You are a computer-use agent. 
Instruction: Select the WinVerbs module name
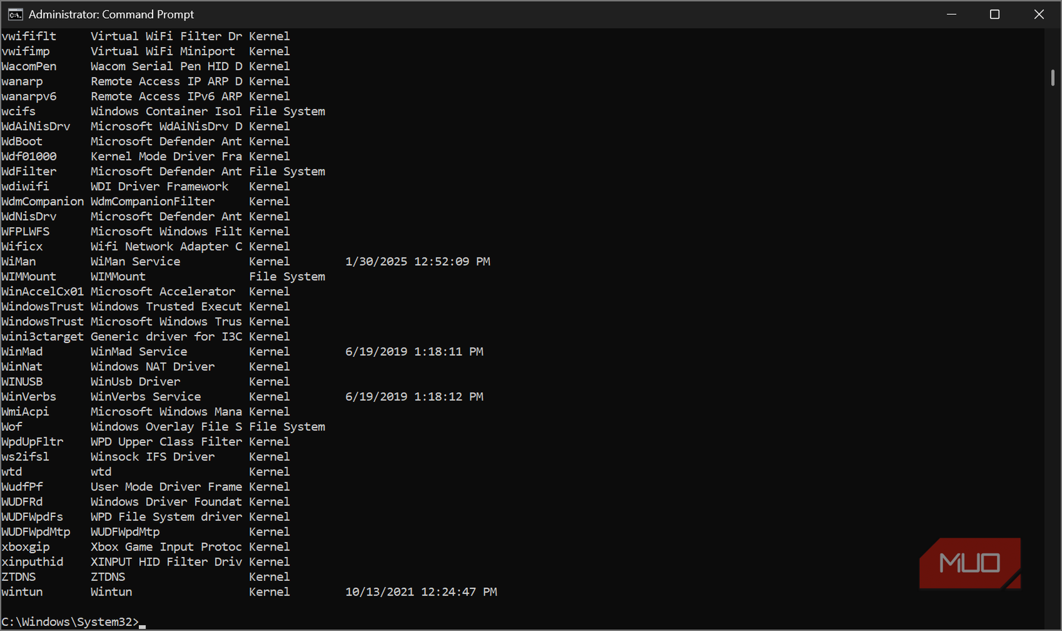[x=29, y=397]
